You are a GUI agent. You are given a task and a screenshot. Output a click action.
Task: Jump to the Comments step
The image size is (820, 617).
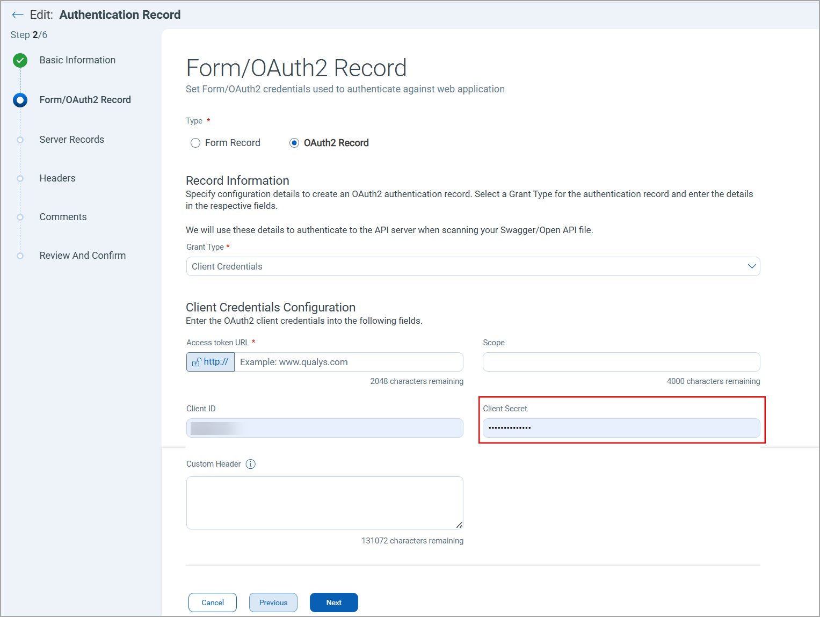coord(63,217)
